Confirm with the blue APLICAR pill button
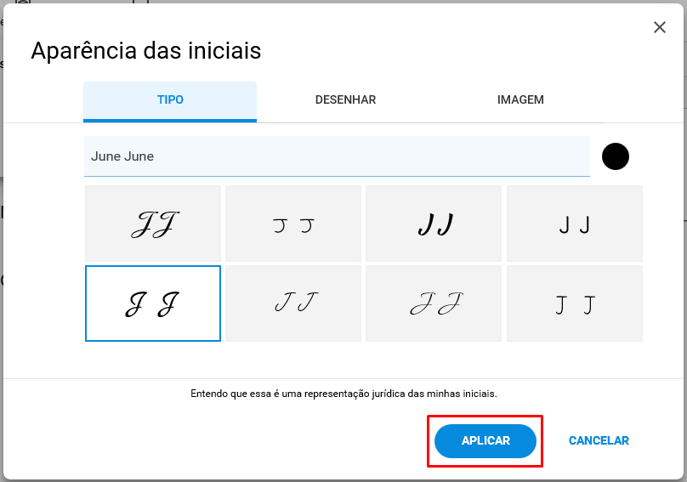Screen dimensions: 687x482 (485, 441)
